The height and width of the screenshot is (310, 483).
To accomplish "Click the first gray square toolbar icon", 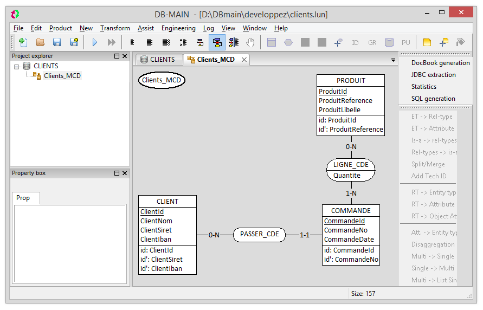I will 305,42.
